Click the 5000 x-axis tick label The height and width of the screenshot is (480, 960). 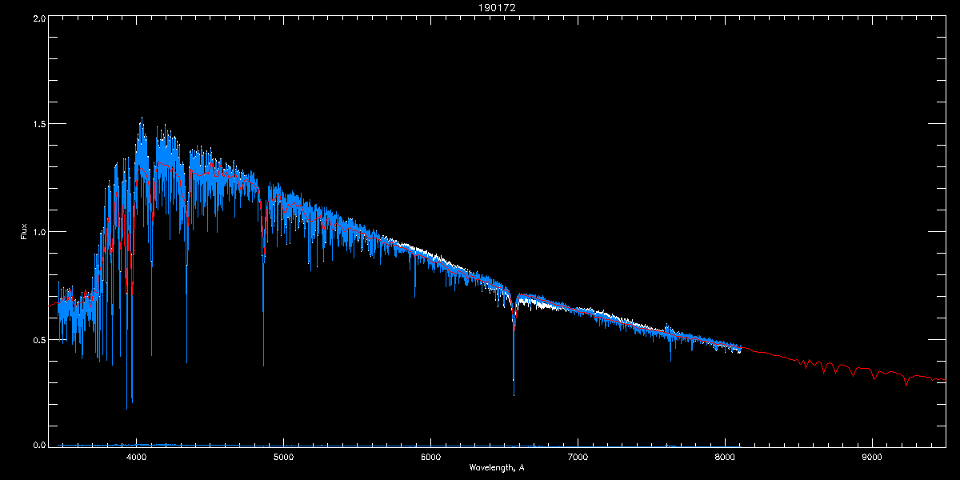click(283, 458)
